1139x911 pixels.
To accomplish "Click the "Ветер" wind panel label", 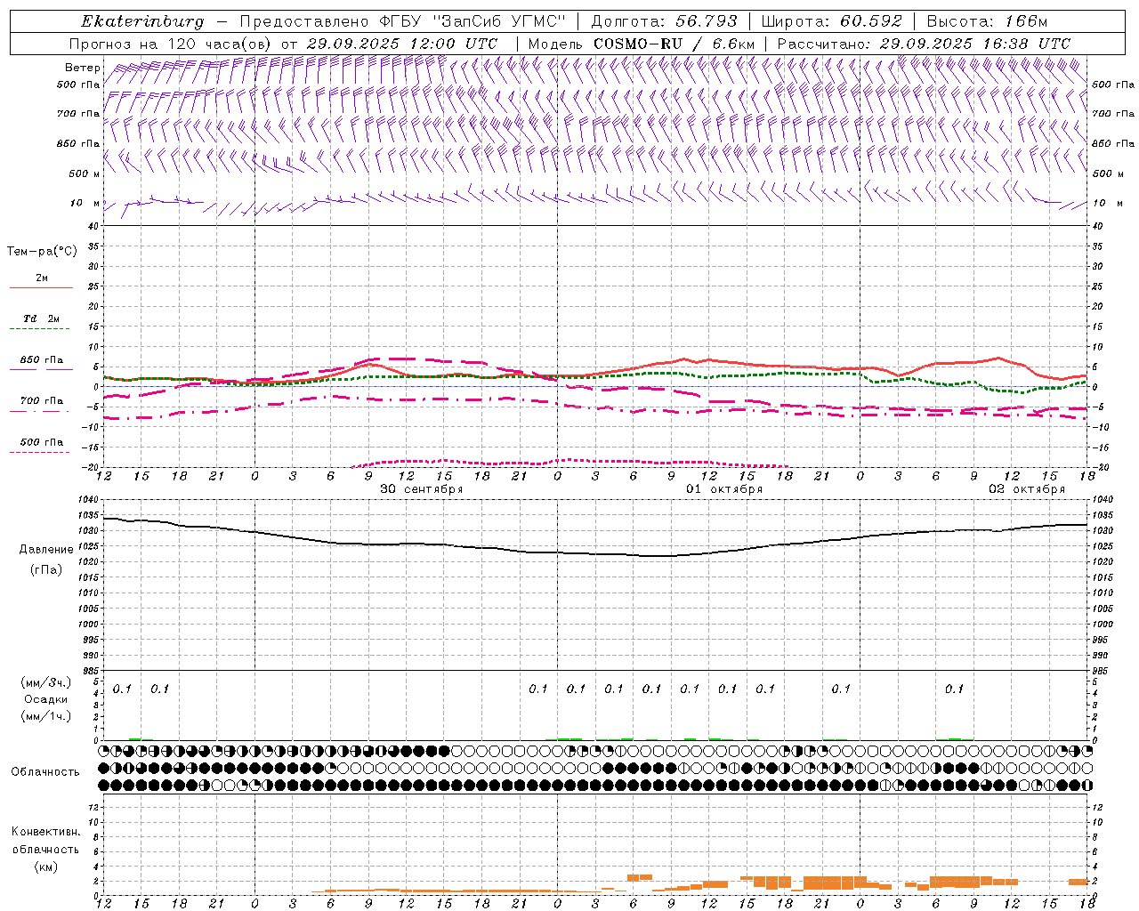I will pos(83,68).
